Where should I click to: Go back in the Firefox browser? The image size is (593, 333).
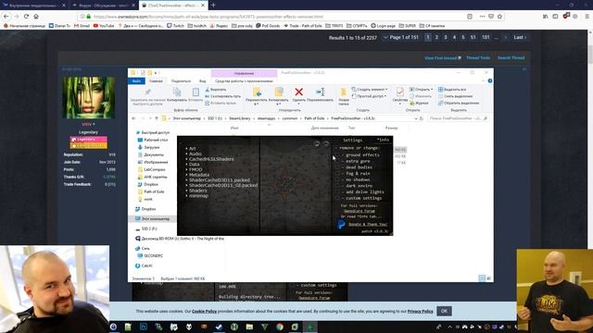6,17
